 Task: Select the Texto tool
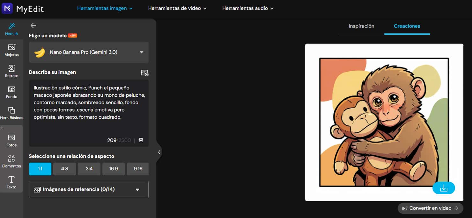11,182
